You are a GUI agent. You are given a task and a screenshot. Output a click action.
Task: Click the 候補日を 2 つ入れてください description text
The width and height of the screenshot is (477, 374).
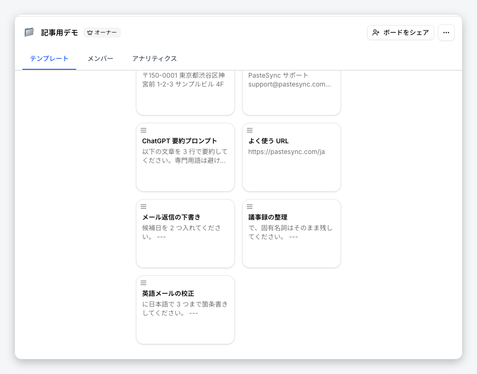pyautogui.click(x=182, y=232)
